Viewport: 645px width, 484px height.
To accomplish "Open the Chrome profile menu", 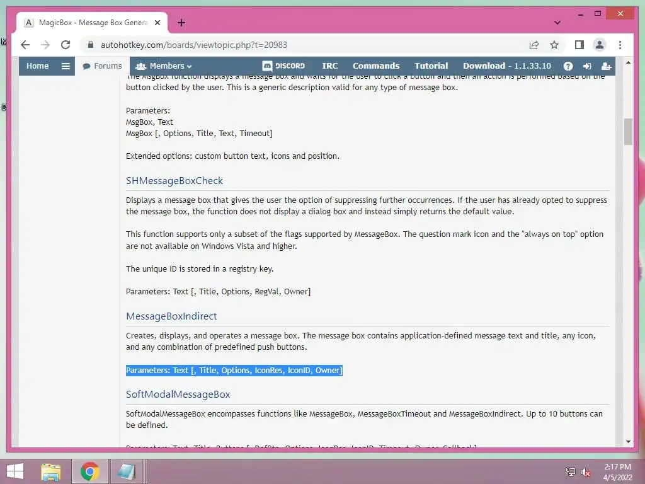I will tap(600, 45).
